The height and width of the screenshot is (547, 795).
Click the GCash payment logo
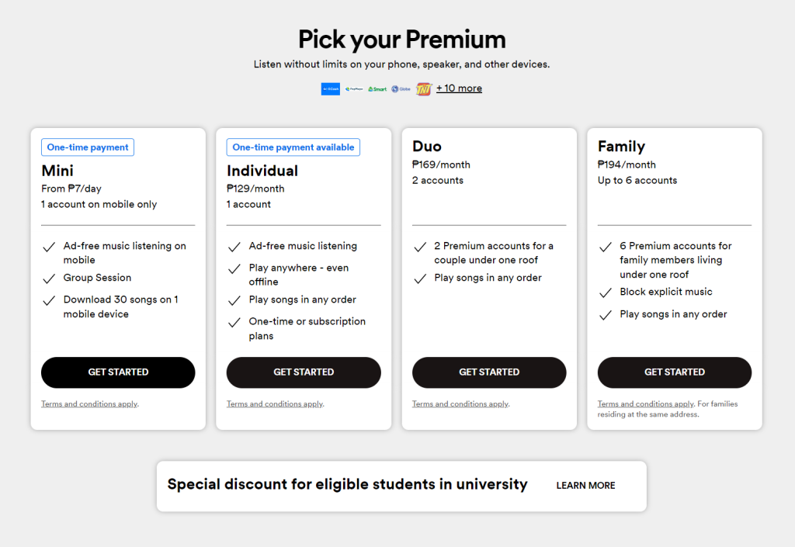coord(330,89)
